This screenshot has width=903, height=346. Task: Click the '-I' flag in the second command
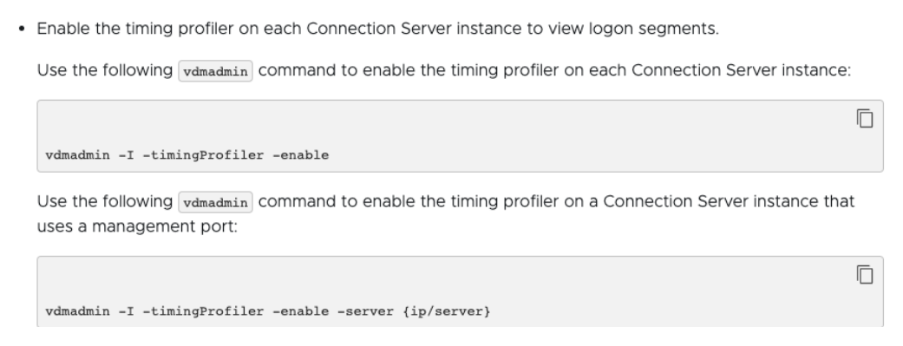pos(126,311)
